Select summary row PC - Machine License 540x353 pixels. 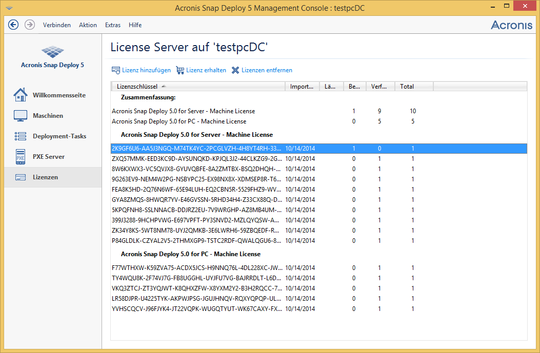pyautogui.click(x=318, y=121)
